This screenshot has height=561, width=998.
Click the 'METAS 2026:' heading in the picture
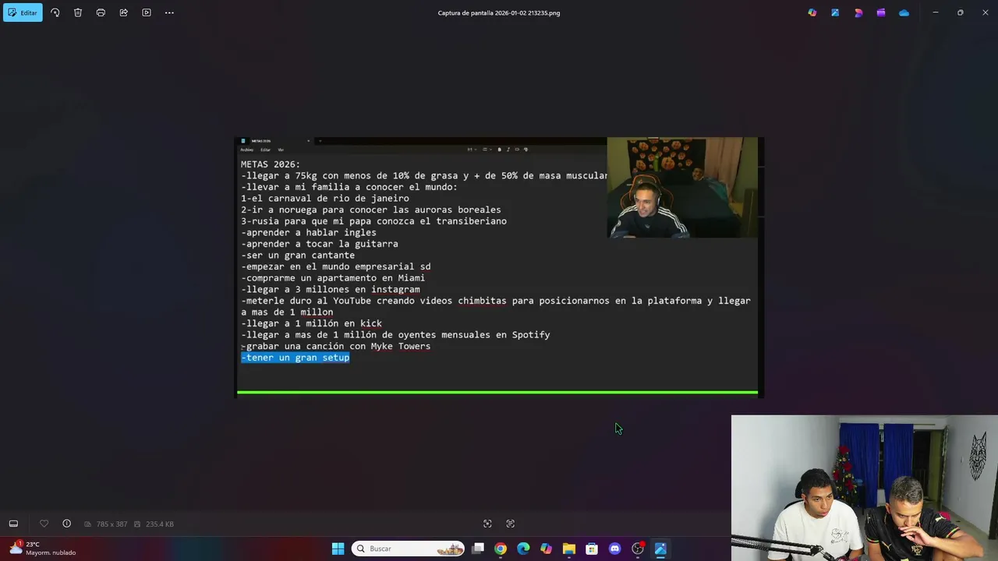coord(270,164)
